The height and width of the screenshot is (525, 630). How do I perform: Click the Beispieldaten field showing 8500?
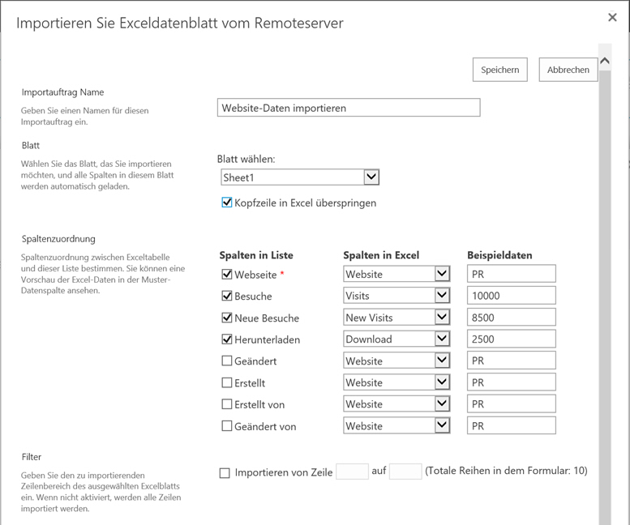pyautogui.click(x=512, y=317)
